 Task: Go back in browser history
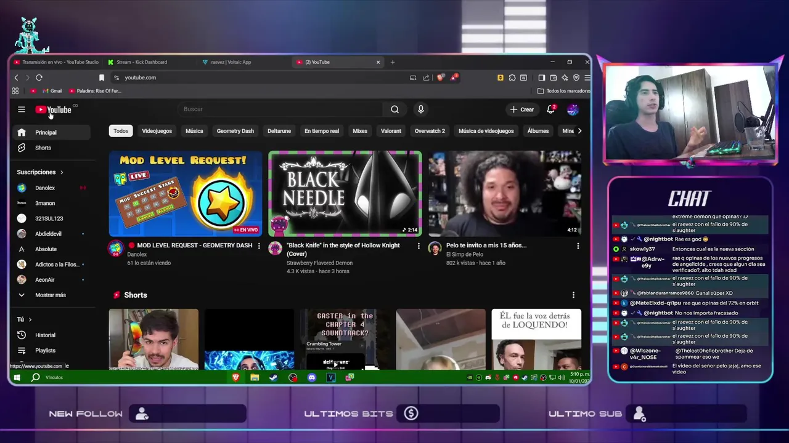(16, 78)
